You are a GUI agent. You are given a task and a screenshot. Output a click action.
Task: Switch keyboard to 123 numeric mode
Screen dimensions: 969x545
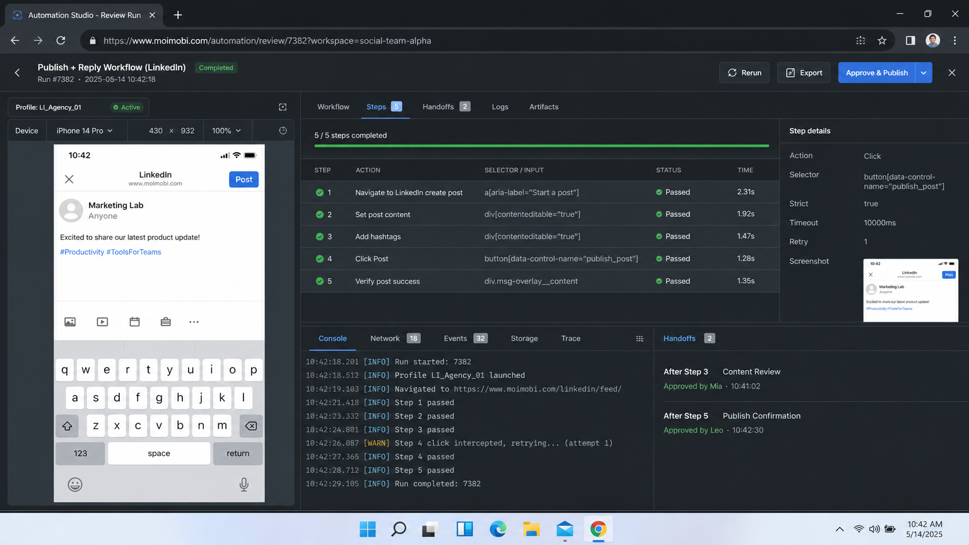[x=80, y=454]
